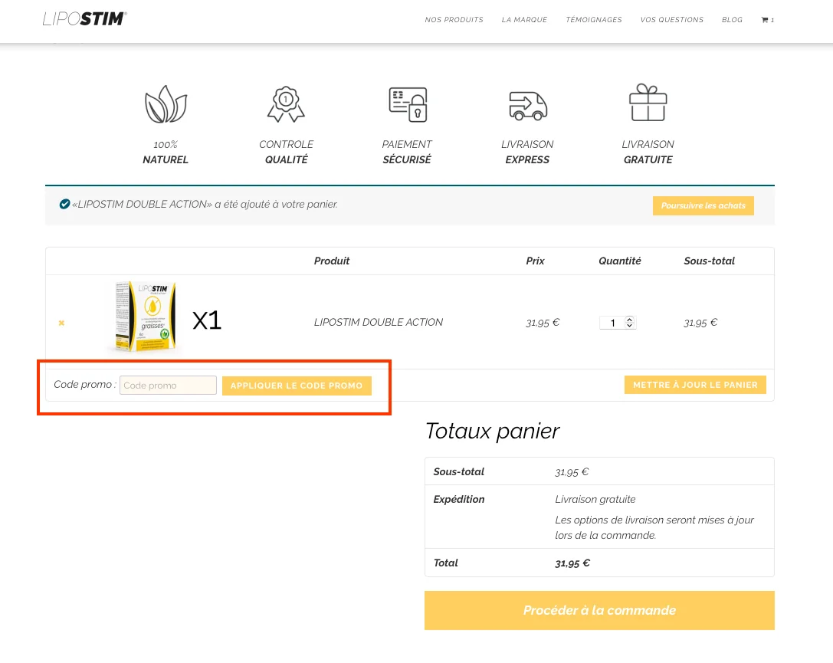Click the Sous-total column header in table
This screenshot has height=663, width=833.
tap(709, 261)
